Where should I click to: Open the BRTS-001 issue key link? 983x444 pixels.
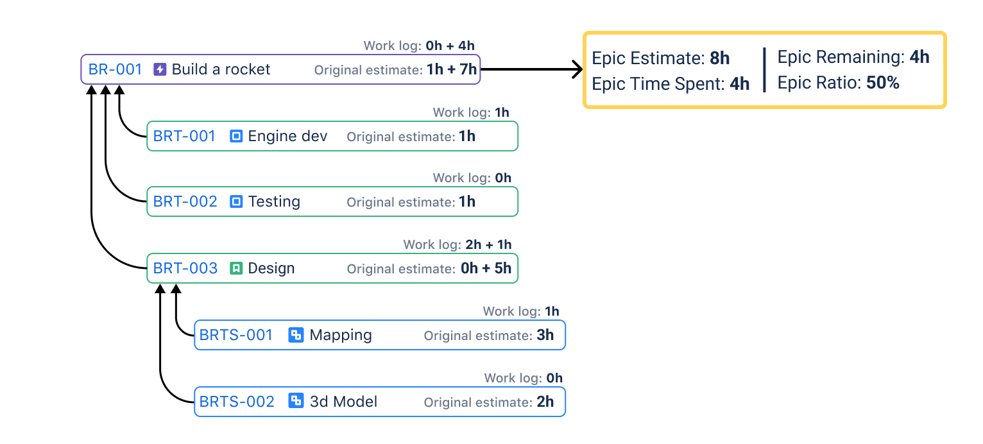[x=236, y=335]
